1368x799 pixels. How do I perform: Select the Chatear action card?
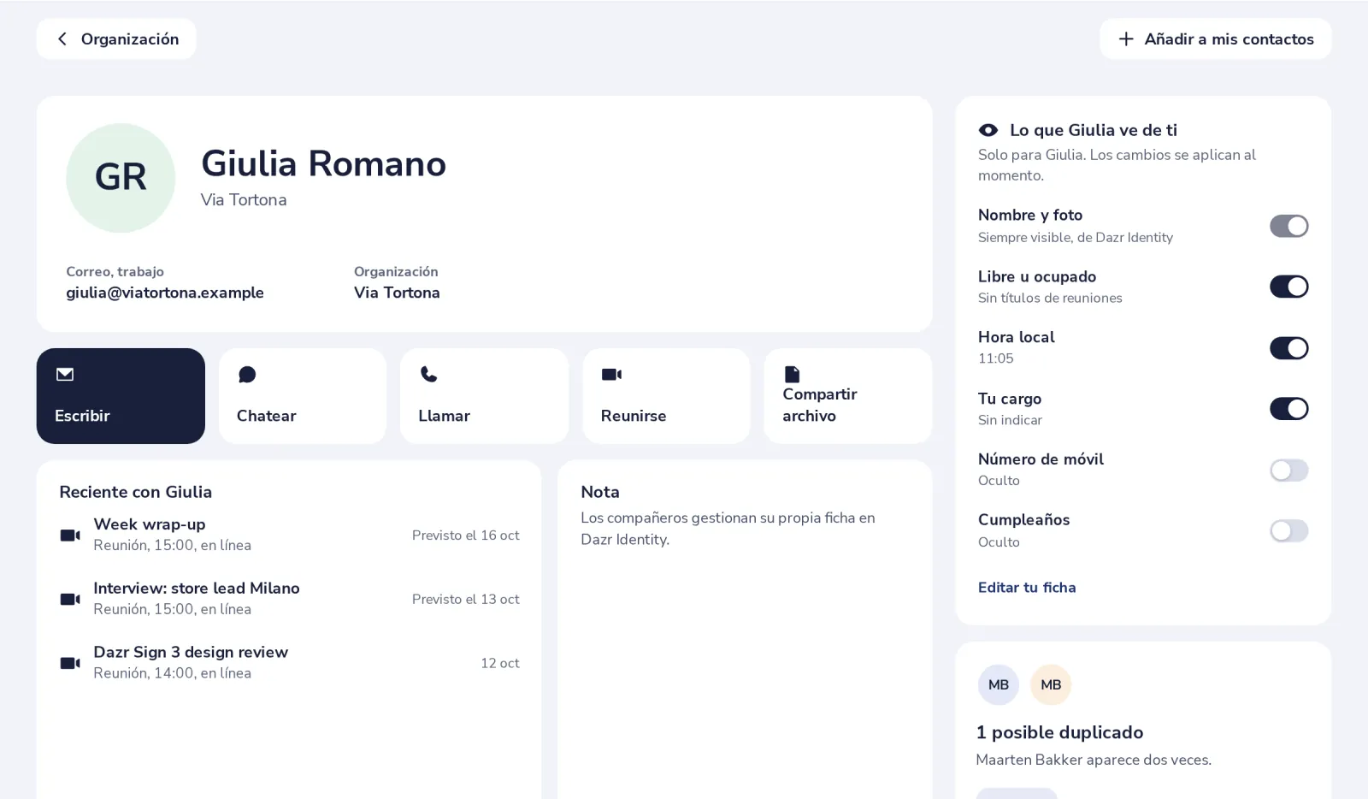tap(303, 396)
